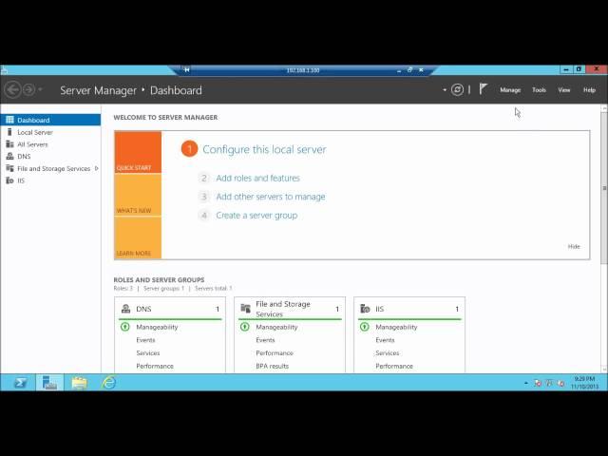Pin the remote desktop connection bar

coord(186,69)
